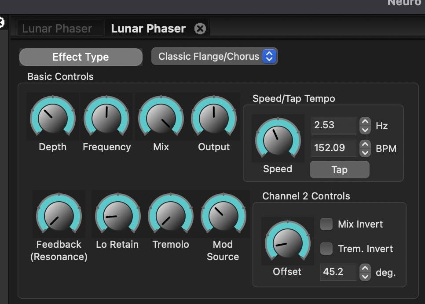Click the Hz value field showing 2.53
The image size is (425, 304).
333,125
